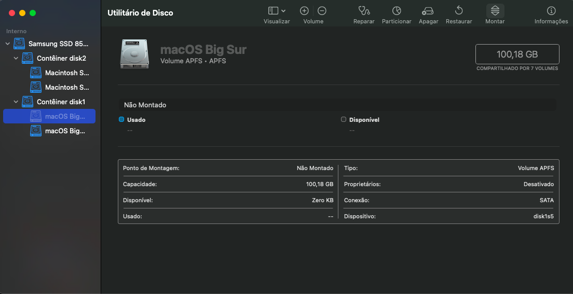
Task: Click the Particionar pie chart icon
Action: tap(397, 10)
